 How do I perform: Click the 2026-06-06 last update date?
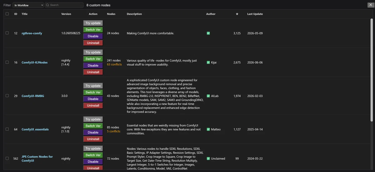pyautogui.click(x=255, y=63)
